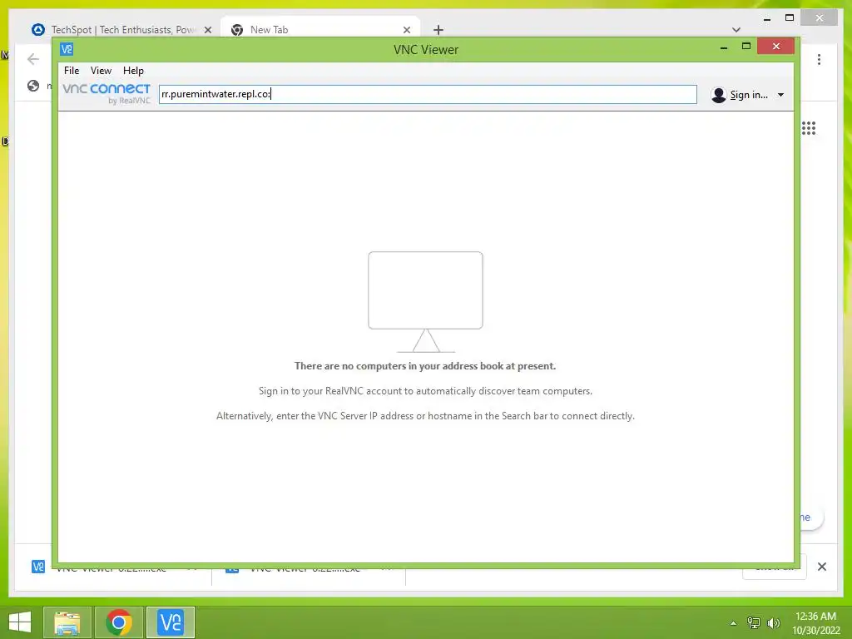Click the user avatar icon beside Sign in
Viewport: 852px width, 639px height.
718,95
